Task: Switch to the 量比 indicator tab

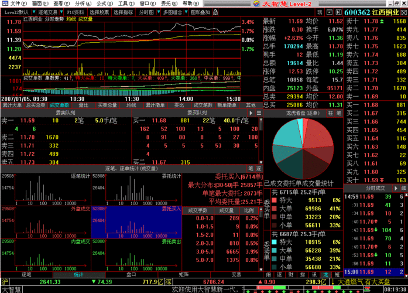Action: click(83, 105)
